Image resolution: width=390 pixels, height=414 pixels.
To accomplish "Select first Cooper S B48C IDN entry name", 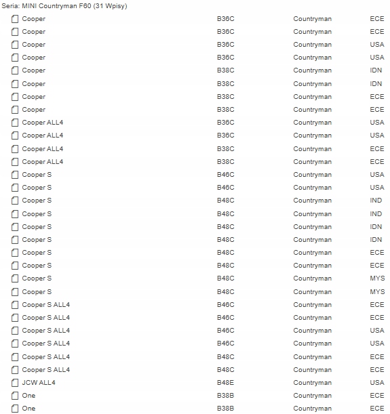I will [37, 227].
